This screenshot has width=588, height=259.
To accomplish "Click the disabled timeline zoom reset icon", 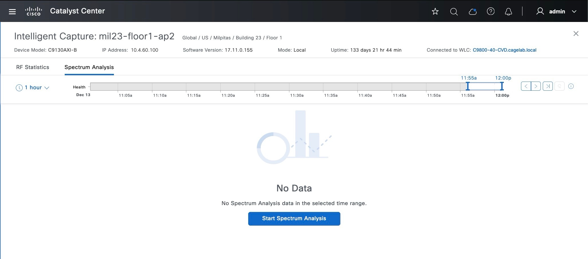I will [559, 86].
